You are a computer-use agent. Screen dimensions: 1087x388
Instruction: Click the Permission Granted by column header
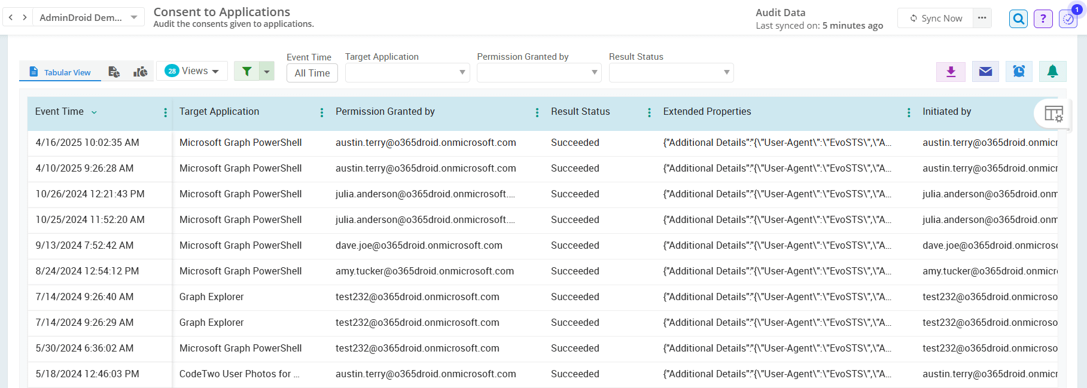[385, 111]
